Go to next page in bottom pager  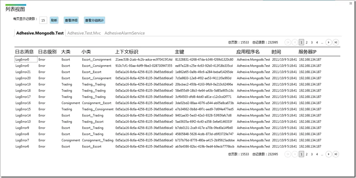click(x=328, y=154)
